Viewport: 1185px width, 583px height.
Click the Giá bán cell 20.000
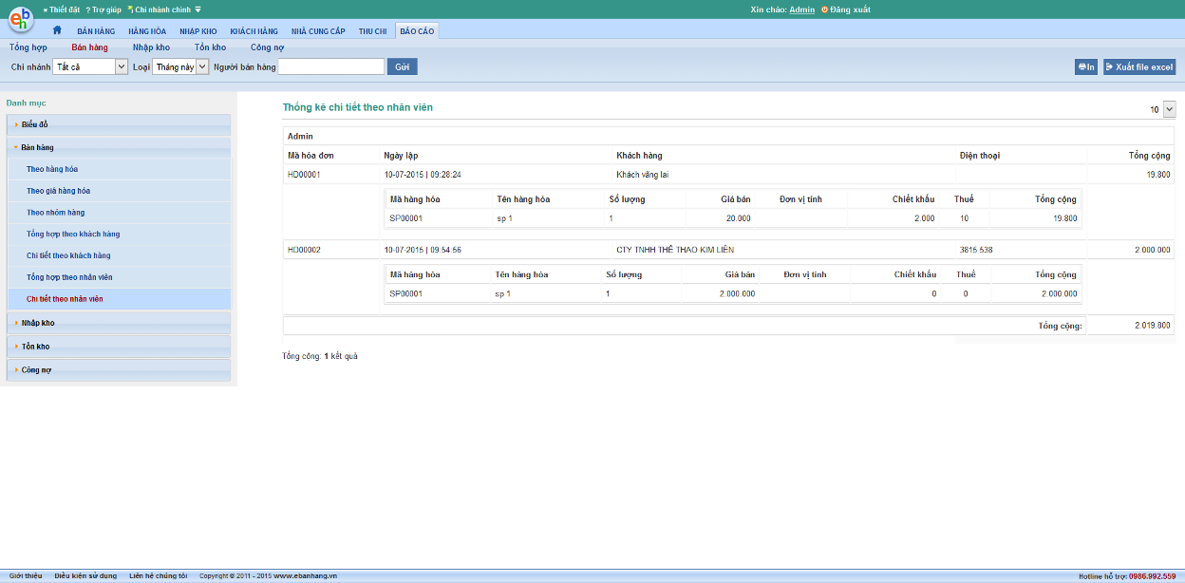[x=738, y=218]
